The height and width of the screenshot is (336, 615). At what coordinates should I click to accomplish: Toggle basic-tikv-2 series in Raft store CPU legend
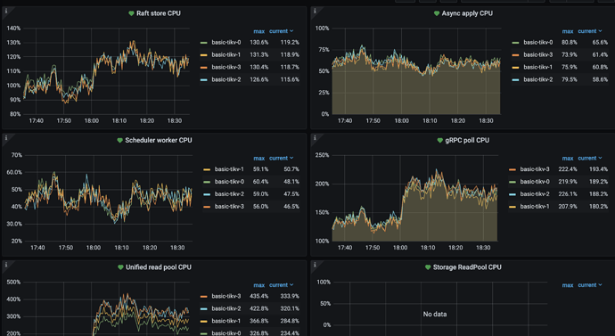coord(226,79)
